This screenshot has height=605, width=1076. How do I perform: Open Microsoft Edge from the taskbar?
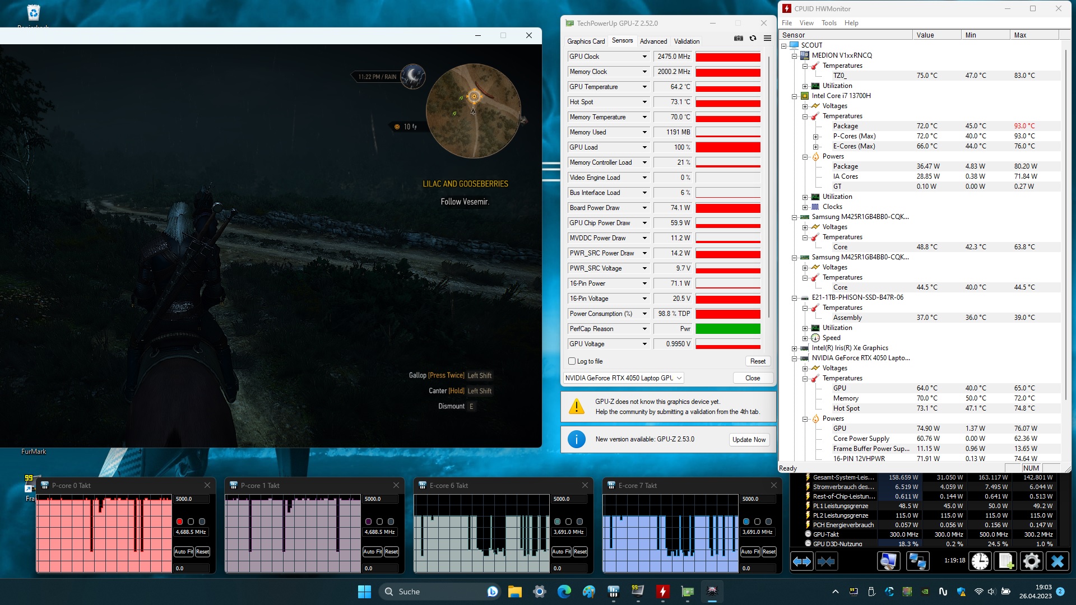point(564,592)
